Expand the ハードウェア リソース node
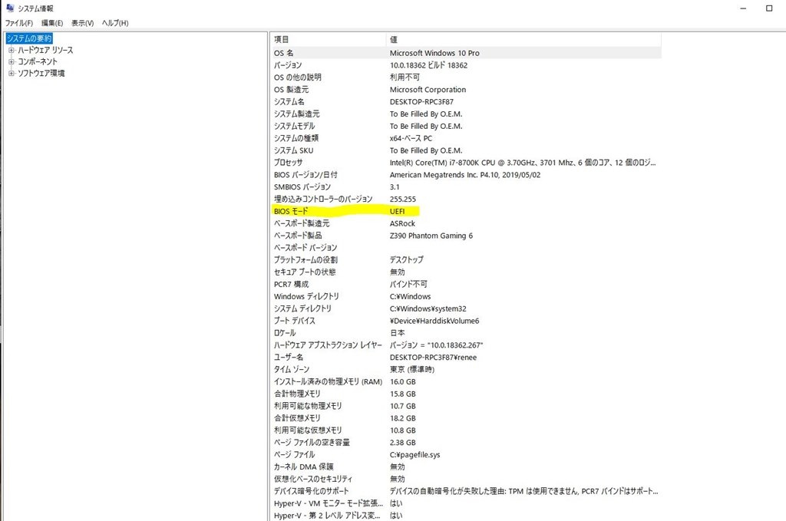Viewport: 786px width, 521px height. tap(11, 50)
